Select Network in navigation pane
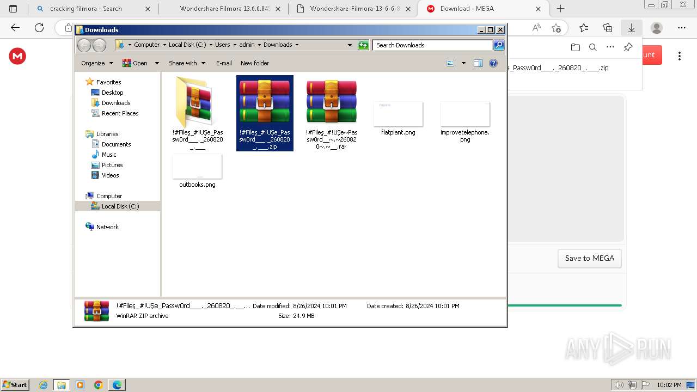The height and width of the screenshot is (392, 697). click(x=107, y=227)
